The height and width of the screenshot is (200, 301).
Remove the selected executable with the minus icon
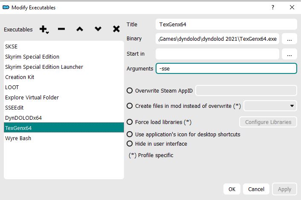tap(61, 29)
